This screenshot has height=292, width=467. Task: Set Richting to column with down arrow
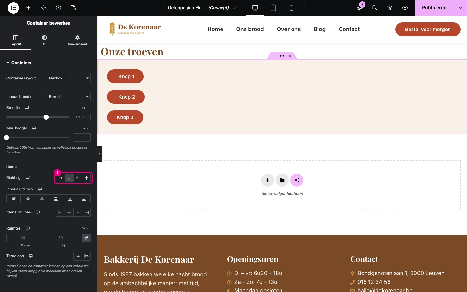pyautogui.click(x=69, y=178)
